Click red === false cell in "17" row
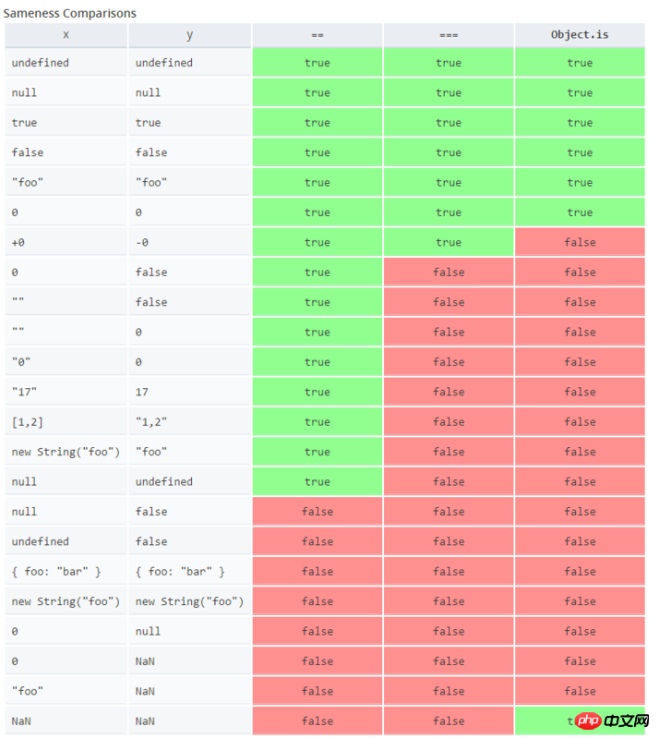 point(449,392)
